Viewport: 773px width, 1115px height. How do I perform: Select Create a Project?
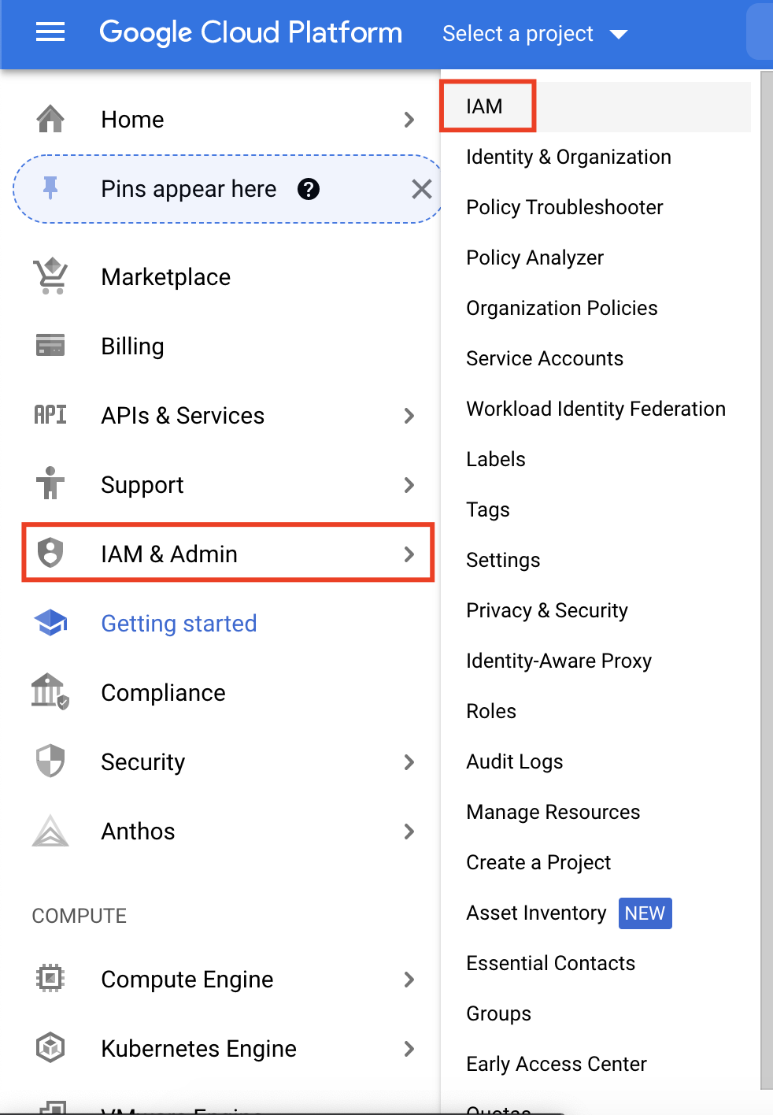point(538,862)
